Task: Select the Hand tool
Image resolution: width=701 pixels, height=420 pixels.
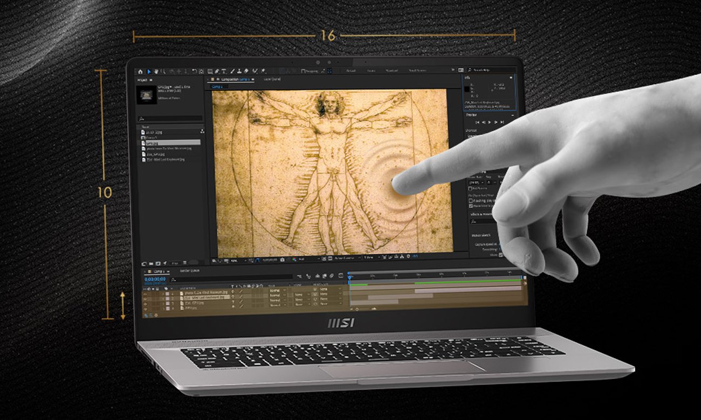Action: click(x=156, y=71)
